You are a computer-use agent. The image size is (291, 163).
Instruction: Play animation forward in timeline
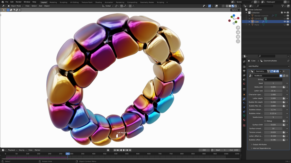(x=124, y=150)
